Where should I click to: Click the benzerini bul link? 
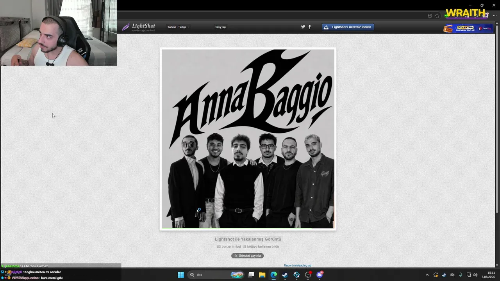tap(229, 247)
